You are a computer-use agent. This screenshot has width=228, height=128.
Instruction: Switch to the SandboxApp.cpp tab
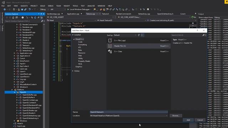pyautogui.click(x=53, y=14)
